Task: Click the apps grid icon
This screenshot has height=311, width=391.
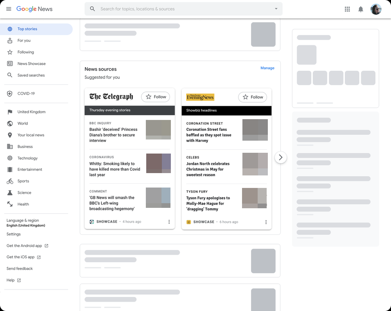Action: pyautogui.click(x=347, y=9)
